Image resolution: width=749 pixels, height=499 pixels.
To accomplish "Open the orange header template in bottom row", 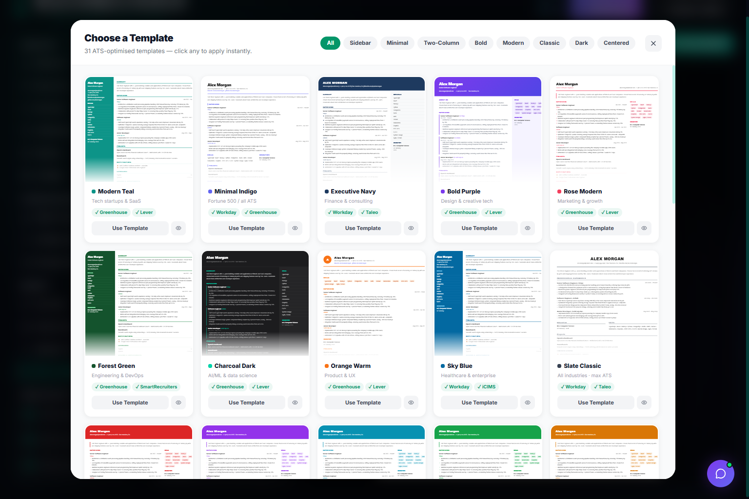I will point(605,452).
